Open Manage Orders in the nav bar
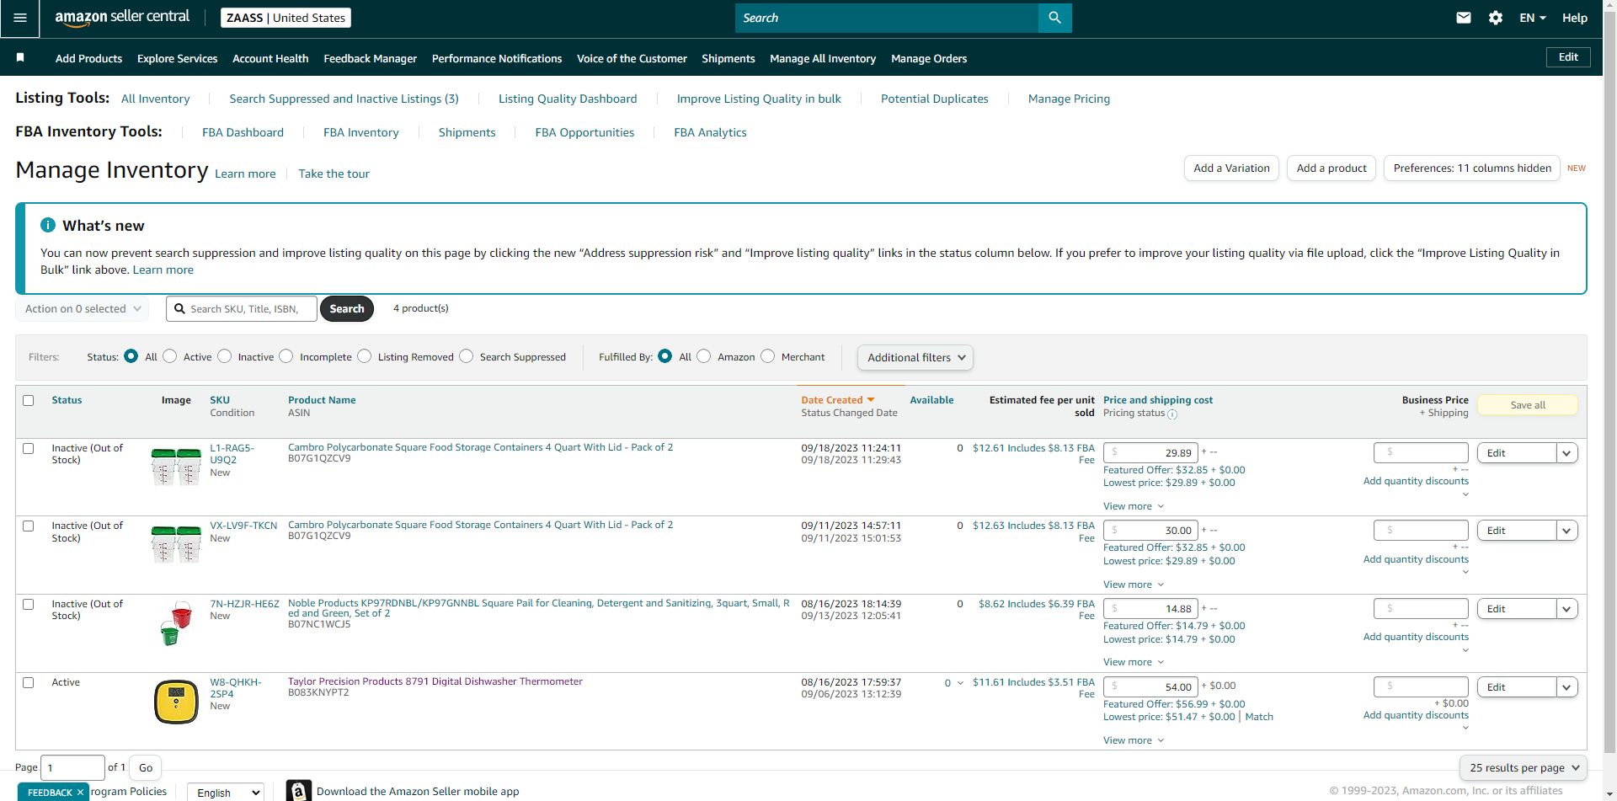 point(929,58)
